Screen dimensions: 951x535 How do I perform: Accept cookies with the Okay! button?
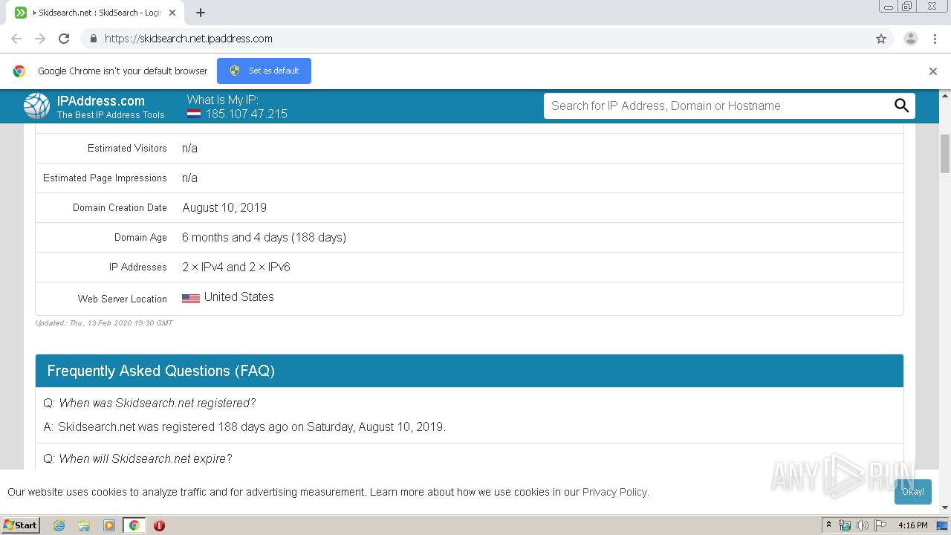pyautogui.click(x=913, y=492)
